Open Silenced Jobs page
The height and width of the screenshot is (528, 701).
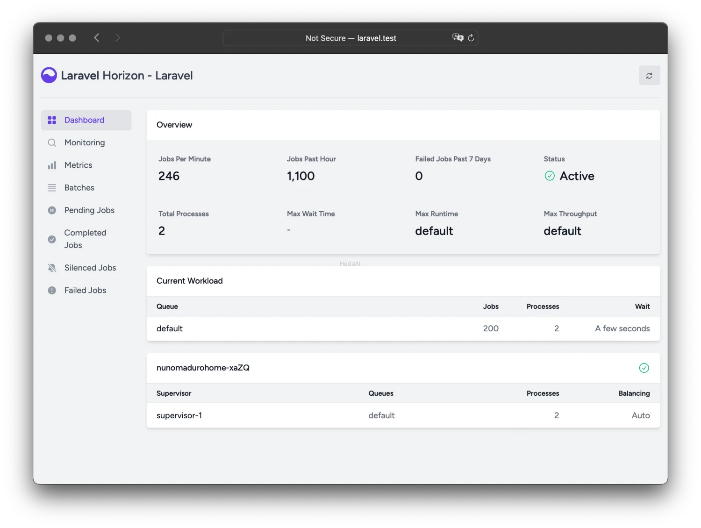[x=86, y=268]
